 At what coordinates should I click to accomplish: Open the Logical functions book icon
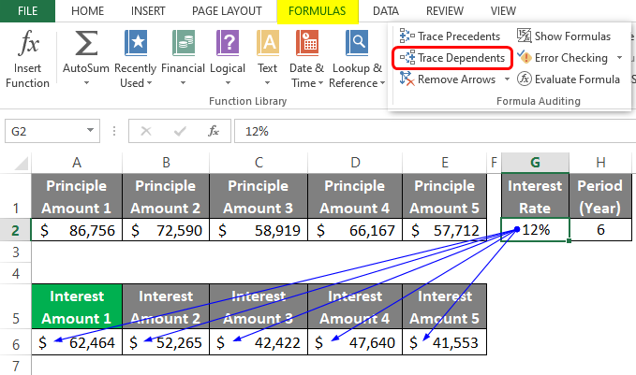[x=228, y=43]
